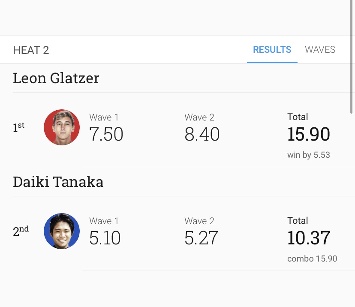The height and width of the screenshot is (307, 355).
Task: Select Leon Glatzer's Wave 2 score 8.40
Action: pyautogui.click(x=202, y=134)
